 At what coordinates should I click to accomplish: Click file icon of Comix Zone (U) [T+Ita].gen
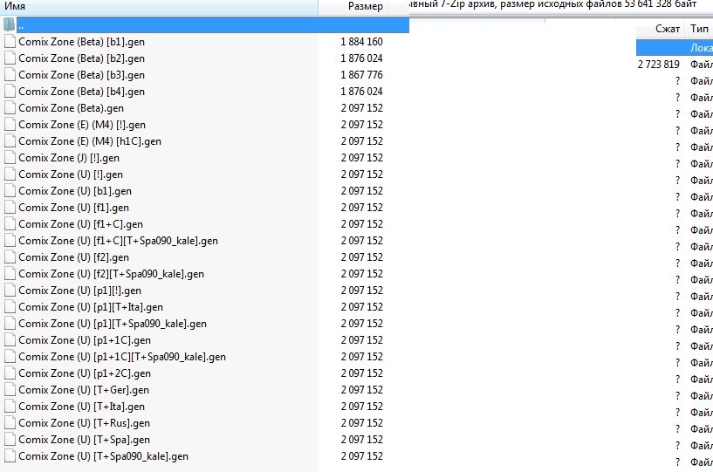[10, 407]
